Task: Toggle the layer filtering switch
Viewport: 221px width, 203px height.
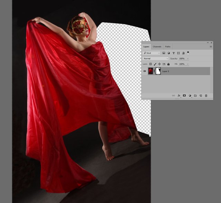Action: pyautogui.click(x=188, y=53)
